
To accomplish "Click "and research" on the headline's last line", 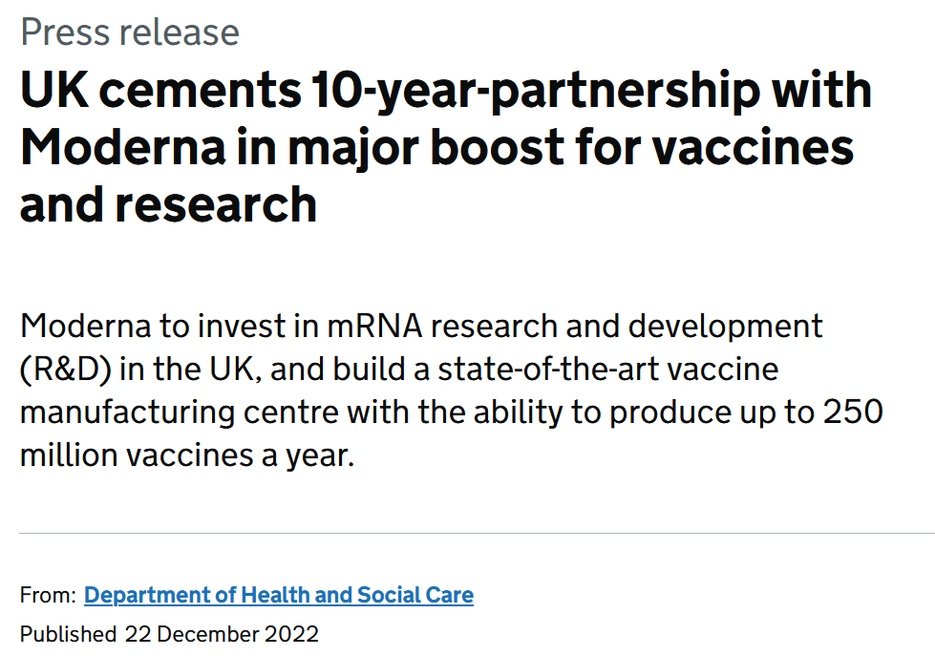I will [168, 204].
